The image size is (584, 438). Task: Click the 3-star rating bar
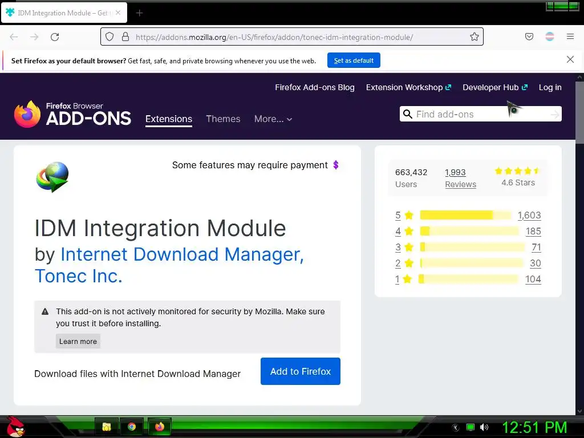(x=472, y=247)
